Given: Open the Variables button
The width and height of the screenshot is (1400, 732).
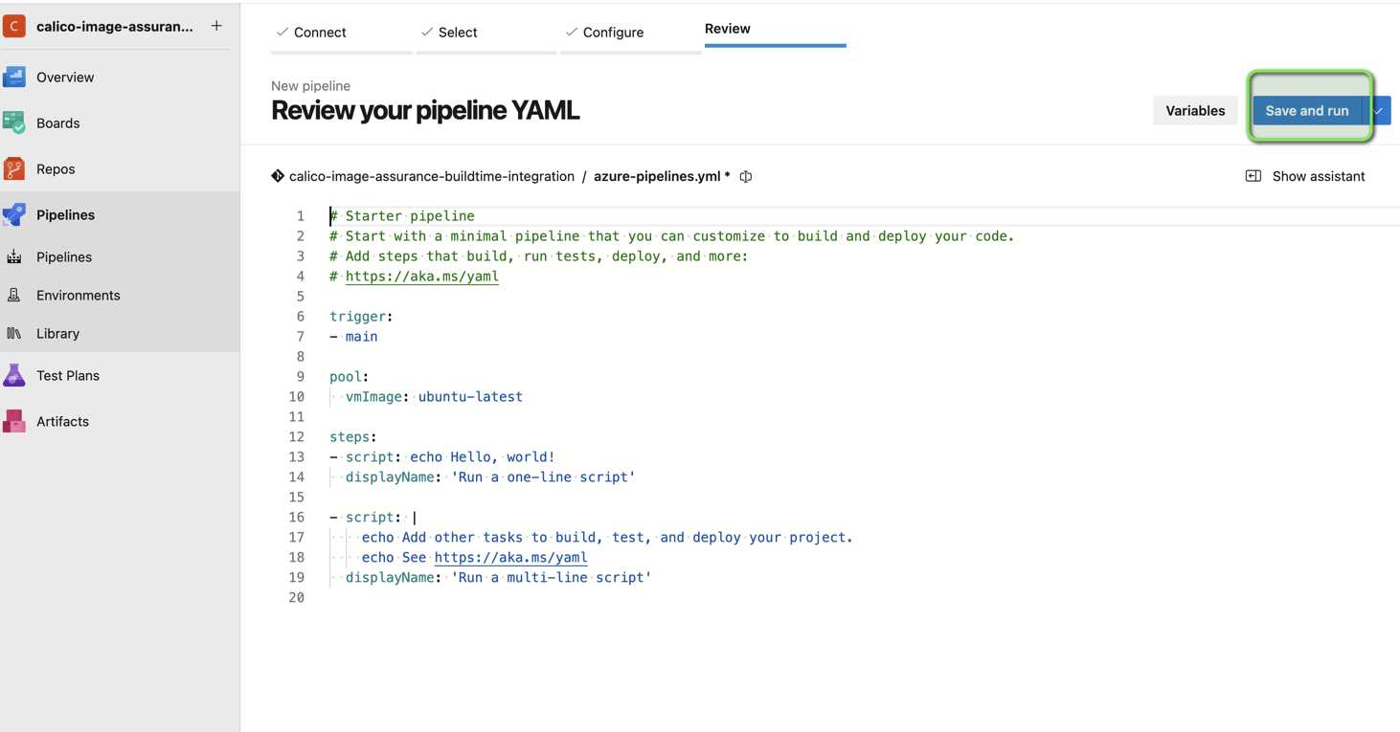Looking at the screenshot, I should click(x=1195, y=111).
